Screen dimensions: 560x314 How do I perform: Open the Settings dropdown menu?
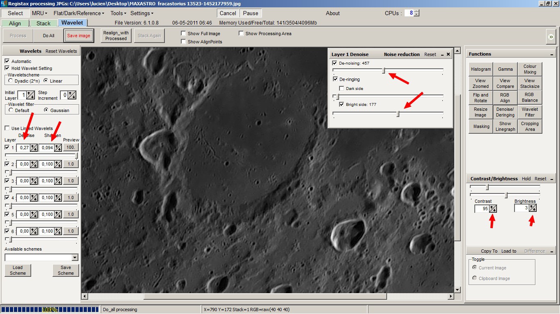(x=142, y=13)
